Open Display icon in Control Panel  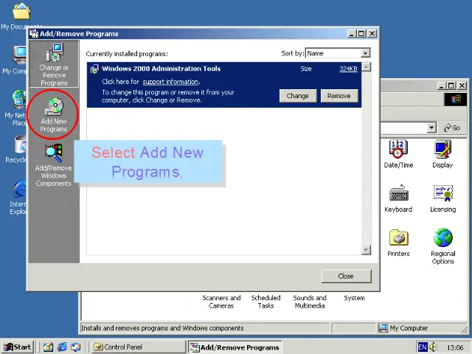(x=442, y=154)
